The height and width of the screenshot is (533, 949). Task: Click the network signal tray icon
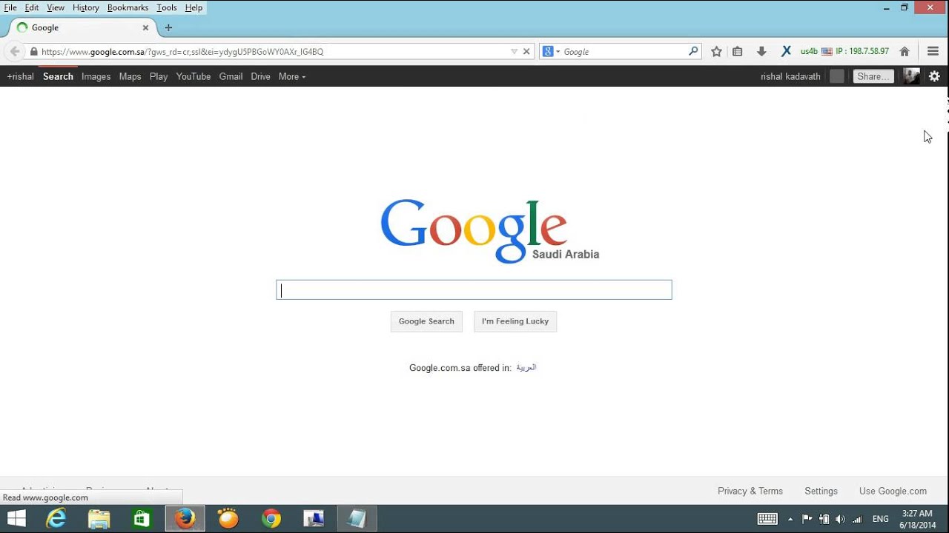click(x=857, y=519)
